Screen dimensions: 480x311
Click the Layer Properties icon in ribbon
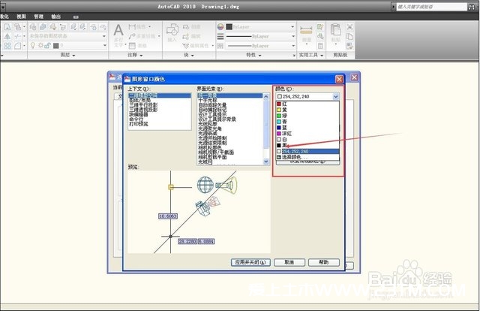(33, 27)
